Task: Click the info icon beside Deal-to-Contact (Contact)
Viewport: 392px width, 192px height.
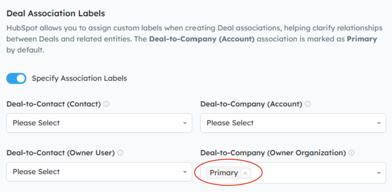Action: click(x=107, y=104)
